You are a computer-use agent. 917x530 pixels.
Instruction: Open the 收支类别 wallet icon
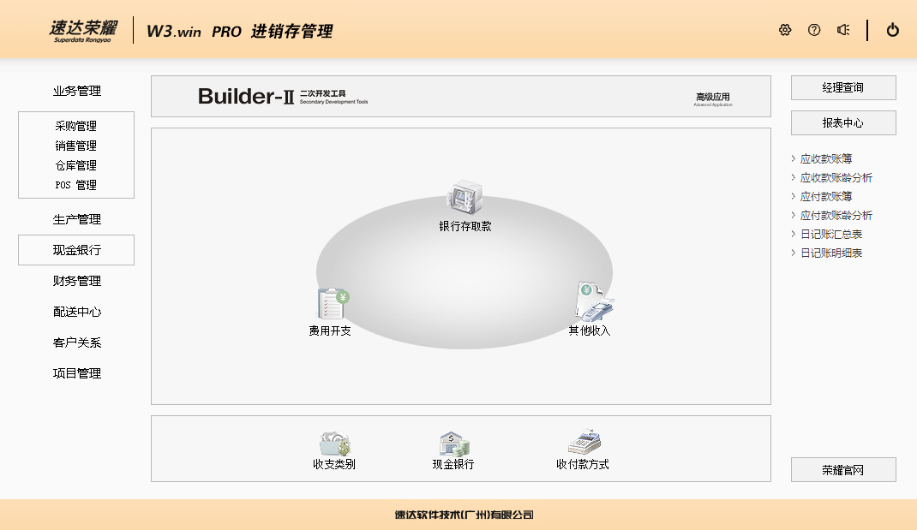(334, 444)
